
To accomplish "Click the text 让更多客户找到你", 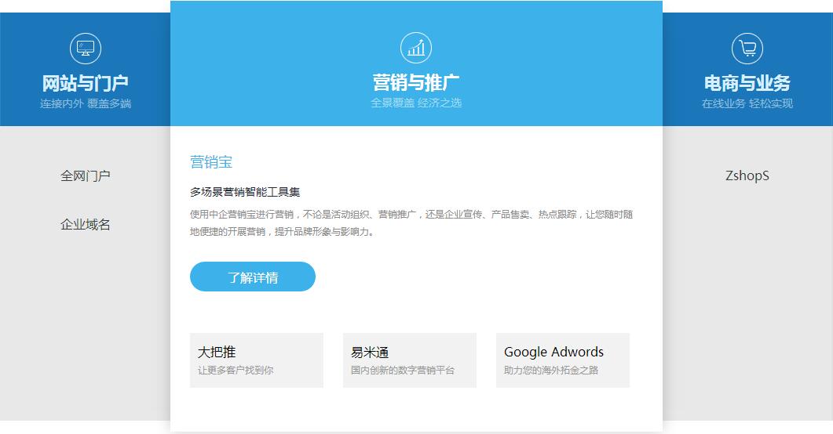I will pos(236,370).
